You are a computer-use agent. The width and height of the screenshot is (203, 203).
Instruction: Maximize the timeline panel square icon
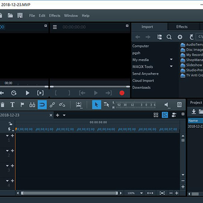(x=183, y=114)
